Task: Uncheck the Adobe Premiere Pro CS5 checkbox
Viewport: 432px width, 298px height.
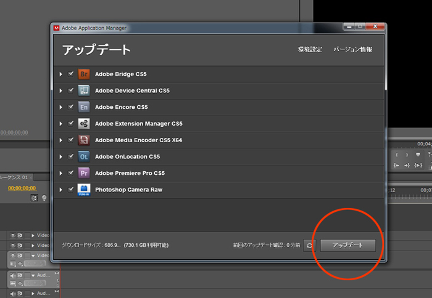Action: point(71,172)
